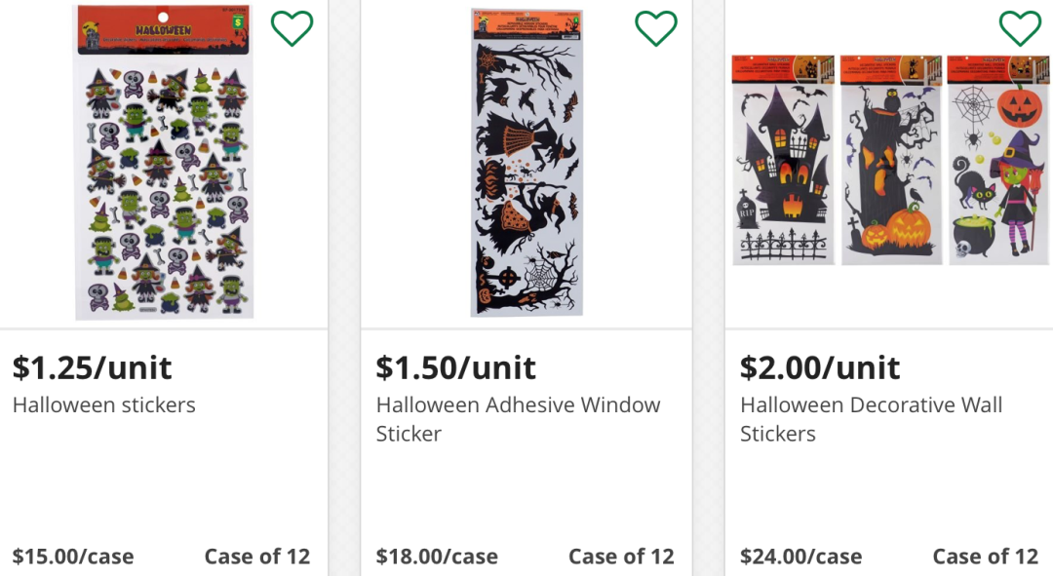
Task: Open the monster sticker sheet product image
Action: 164,163
